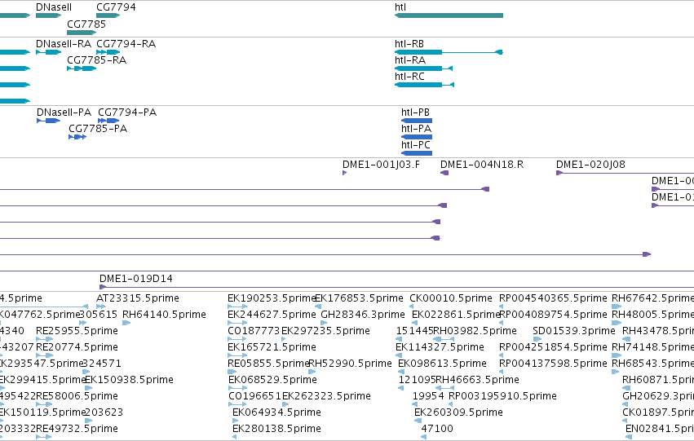Click the DME1-001J03.F marker
Image resolution: width=694 pixels, height=441 pixels.
[x=344, y=173]
